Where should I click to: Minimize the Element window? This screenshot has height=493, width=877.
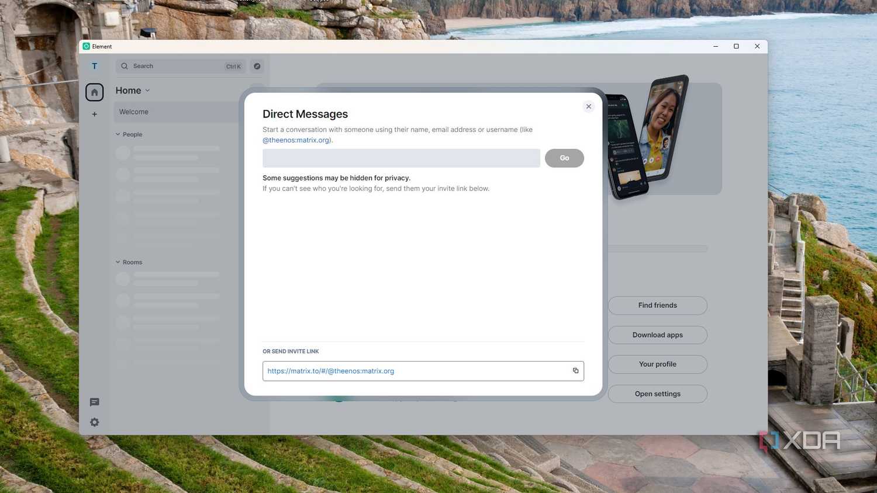(x=716, y=46)
